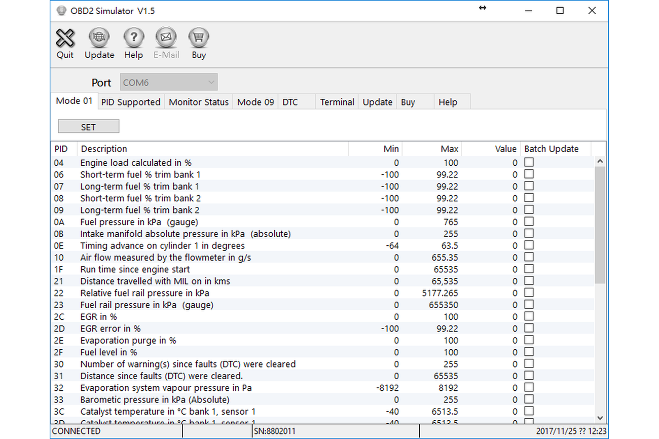Select the Terminal tab
This screenshot has height=439, width=659.
[x=337, y=102]
